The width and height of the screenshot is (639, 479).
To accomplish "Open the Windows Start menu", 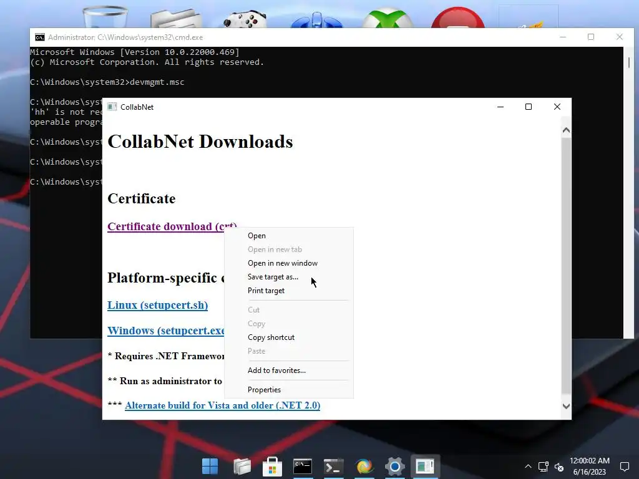I will coord(210,467).
